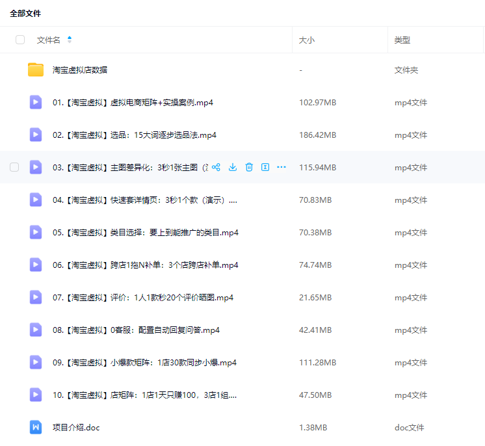Click the yellow folder icon of 淘宝虚拟店数据

point(36,70)
